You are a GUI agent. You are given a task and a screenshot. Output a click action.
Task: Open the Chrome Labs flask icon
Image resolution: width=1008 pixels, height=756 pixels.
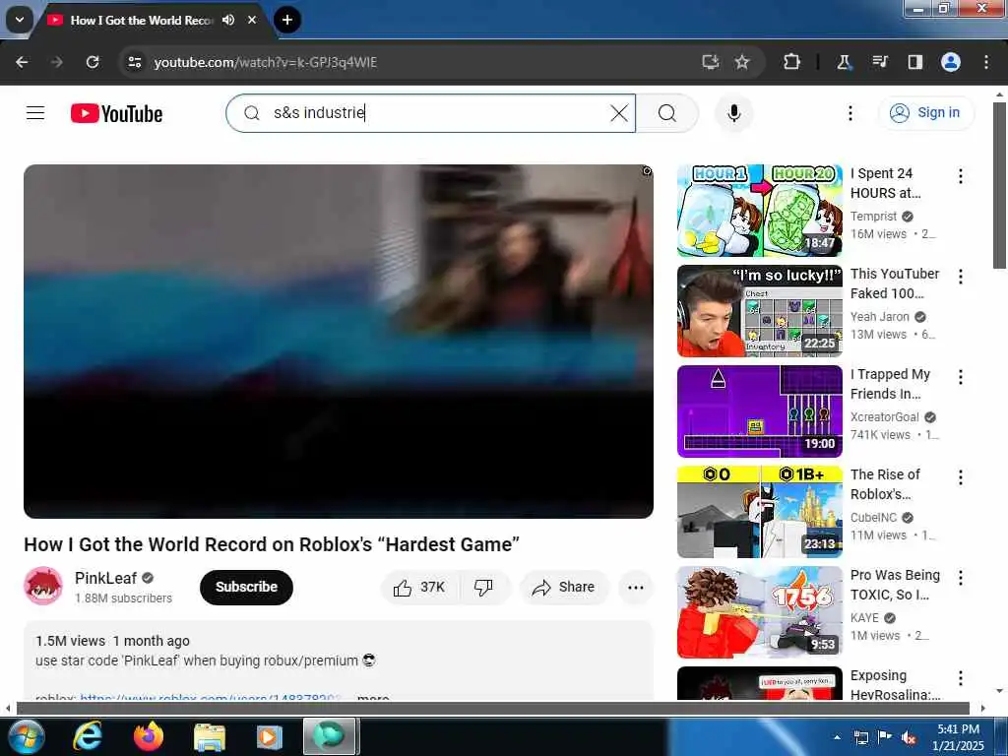pos(844,62)
